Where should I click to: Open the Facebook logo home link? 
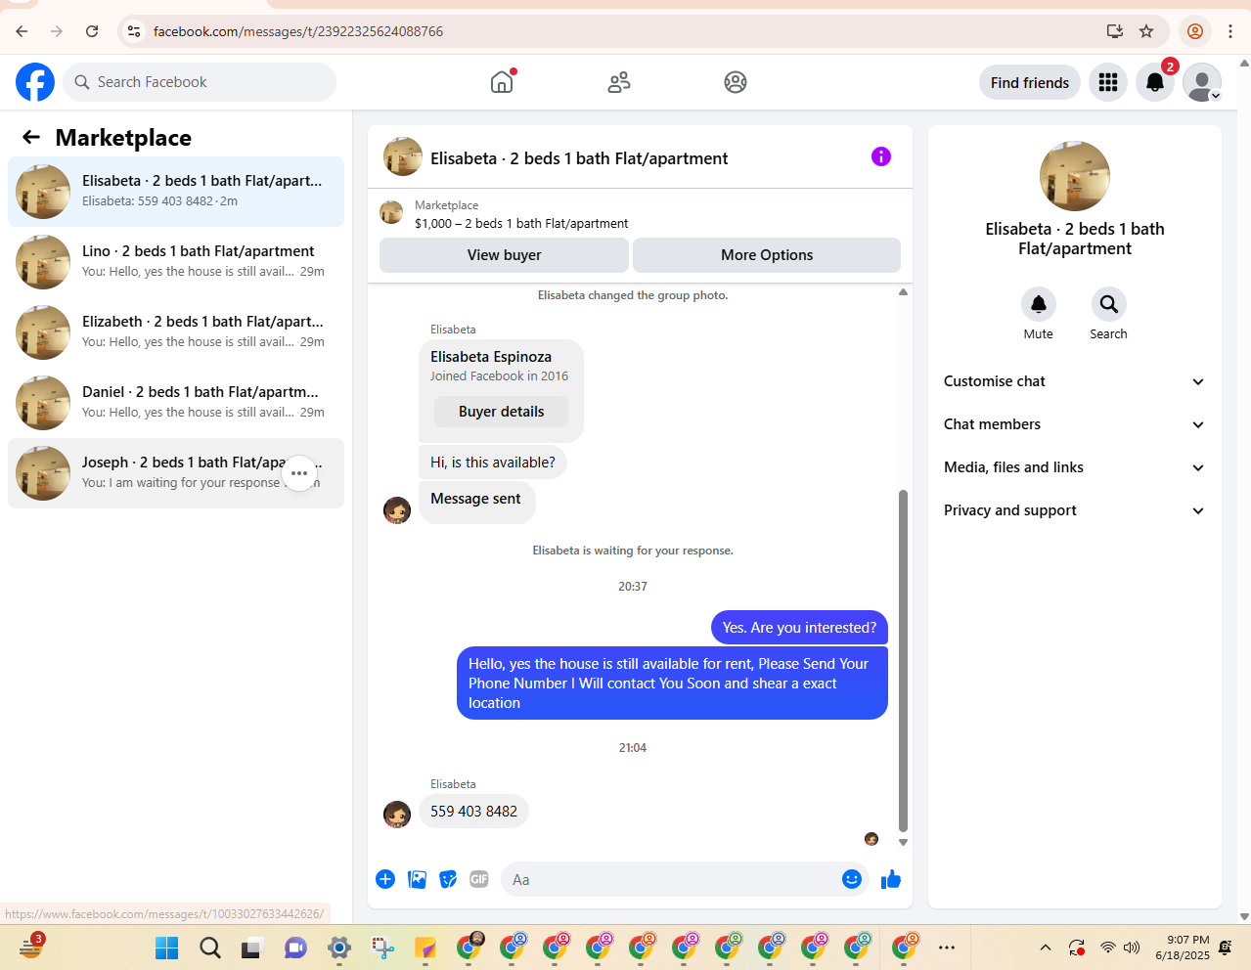pyautogui.click(x=35, y=82)
